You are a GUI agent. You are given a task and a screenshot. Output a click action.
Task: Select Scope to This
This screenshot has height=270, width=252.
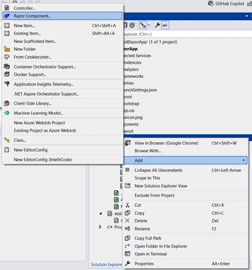(x=147, y=178)
